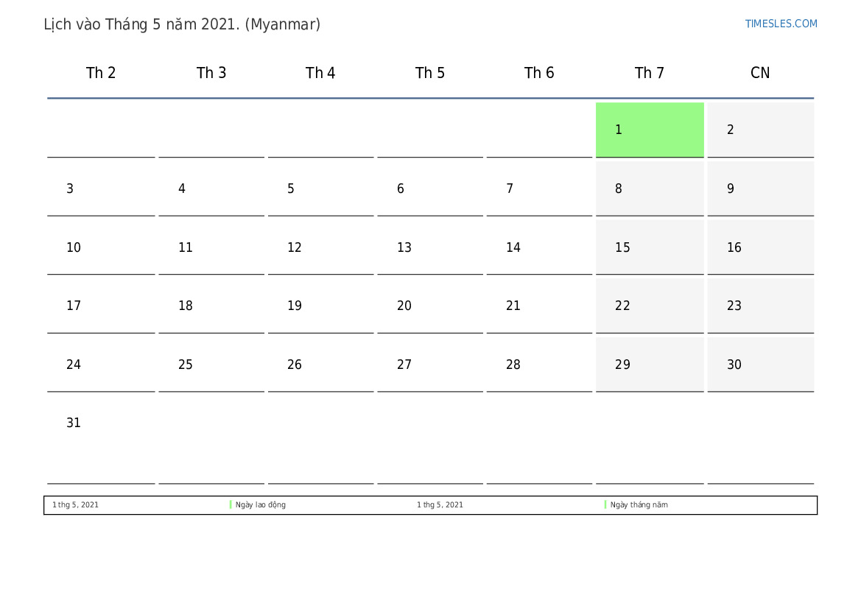Click the Th 2 column header
The width and height of the screenshot is (861, 609).
click(101, 73)
